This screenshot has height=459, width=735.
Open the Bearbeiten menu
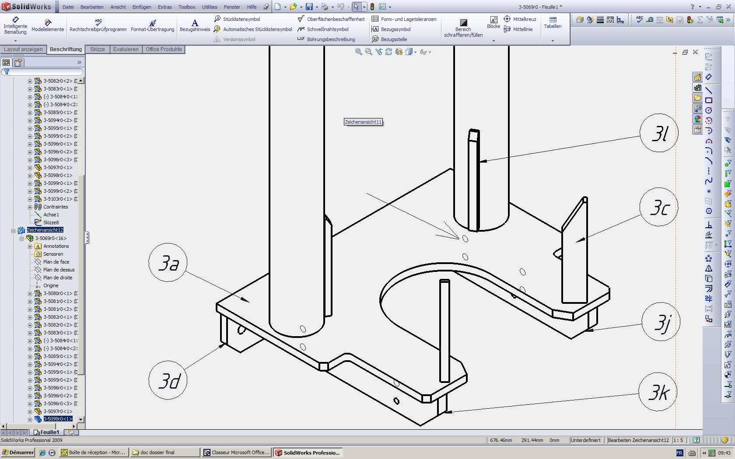pos(92,7)
